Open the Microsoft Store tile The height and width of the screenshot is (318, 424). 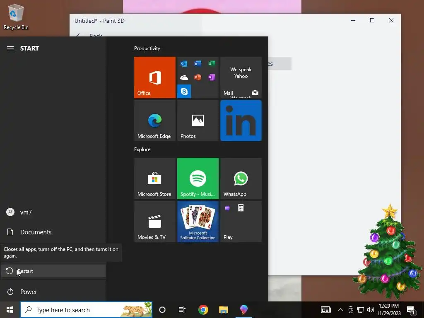click(155, 178)
